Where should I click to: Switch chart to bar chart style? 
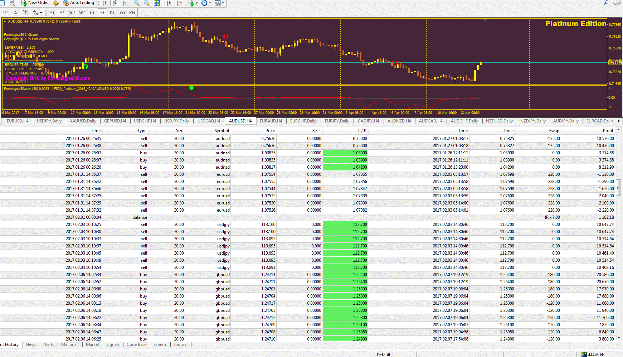(x=104, y=3)
